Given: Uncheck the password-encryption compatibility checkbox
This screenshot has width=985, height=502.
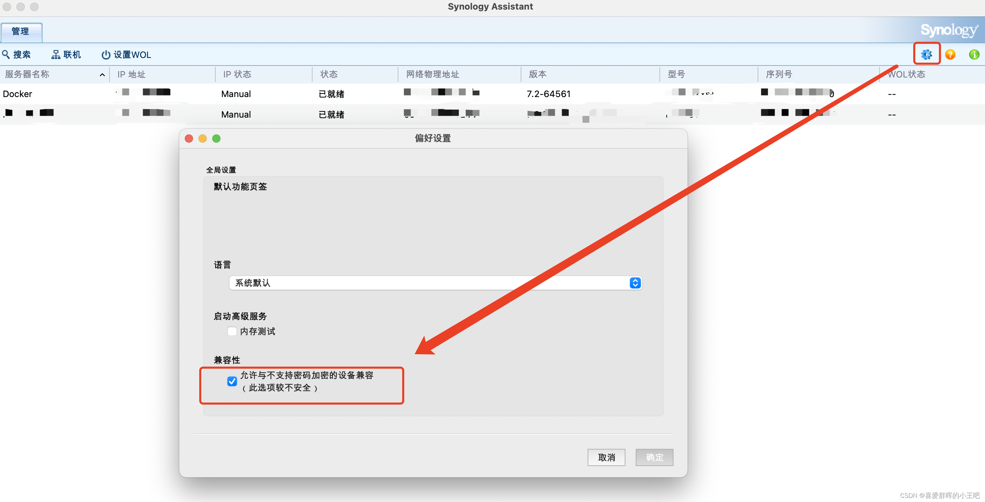Looking at the screenshot, I should [232, 381].
